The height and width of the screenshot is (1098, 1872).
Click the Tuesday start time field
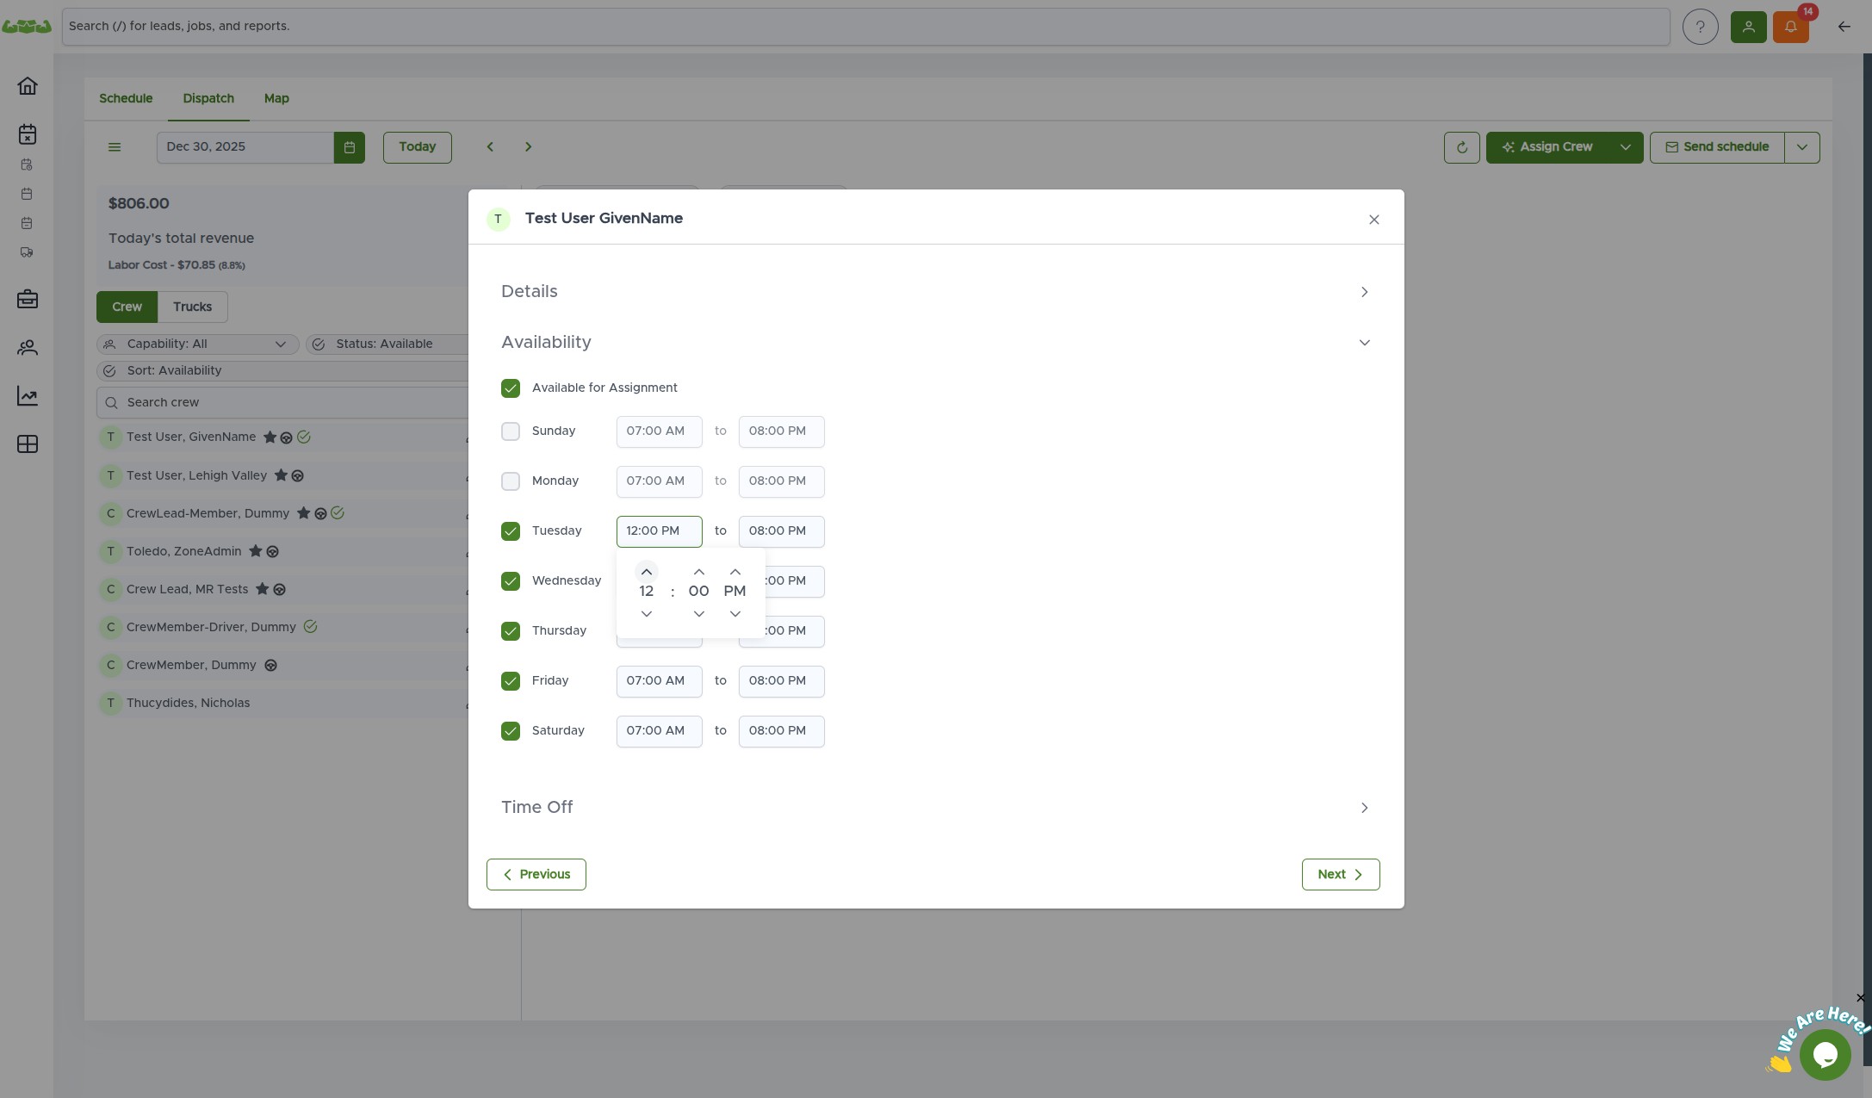[x=660, y=531]
